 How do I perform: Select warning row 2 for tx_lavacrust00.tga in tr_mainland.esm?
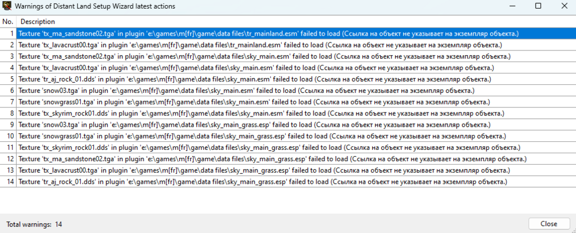tap(259, 45)
